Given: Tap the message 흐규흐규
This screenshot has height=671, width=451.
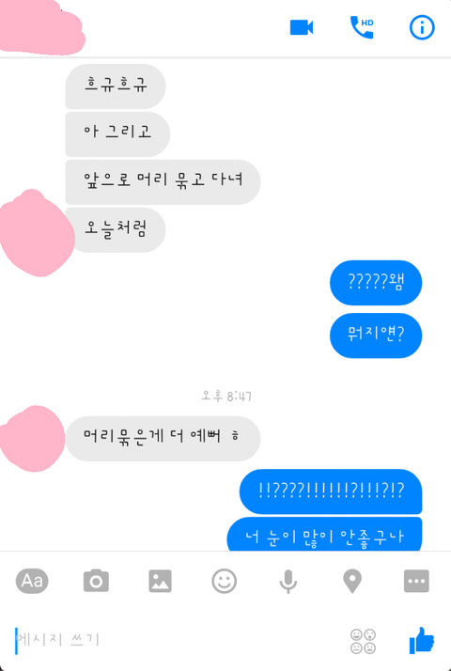Looking at the screenshot, I should pos(116,86).
